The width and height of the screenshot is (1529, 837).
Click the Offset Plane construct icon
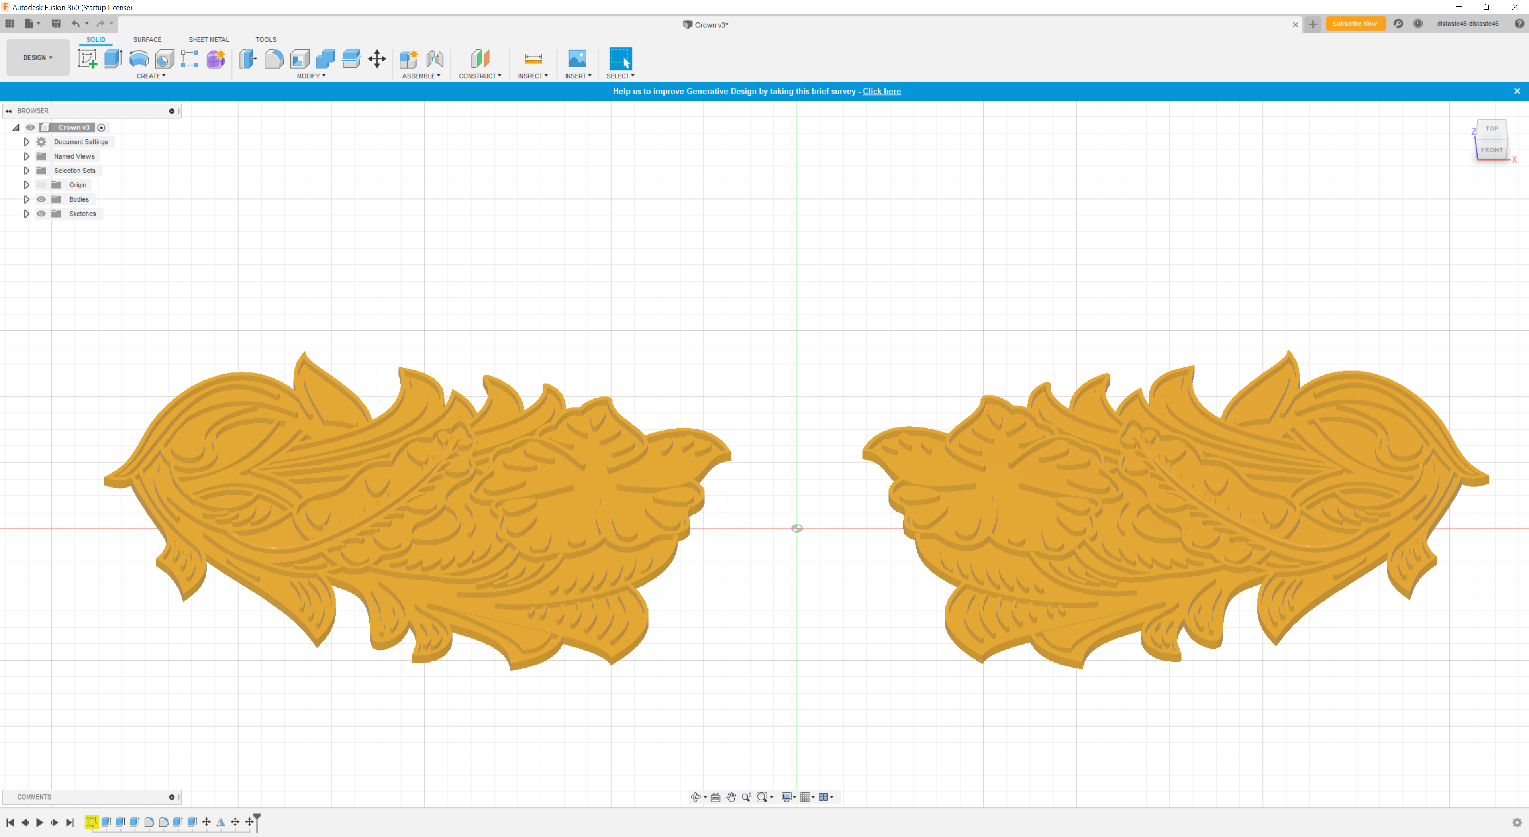tap(480, 58)
